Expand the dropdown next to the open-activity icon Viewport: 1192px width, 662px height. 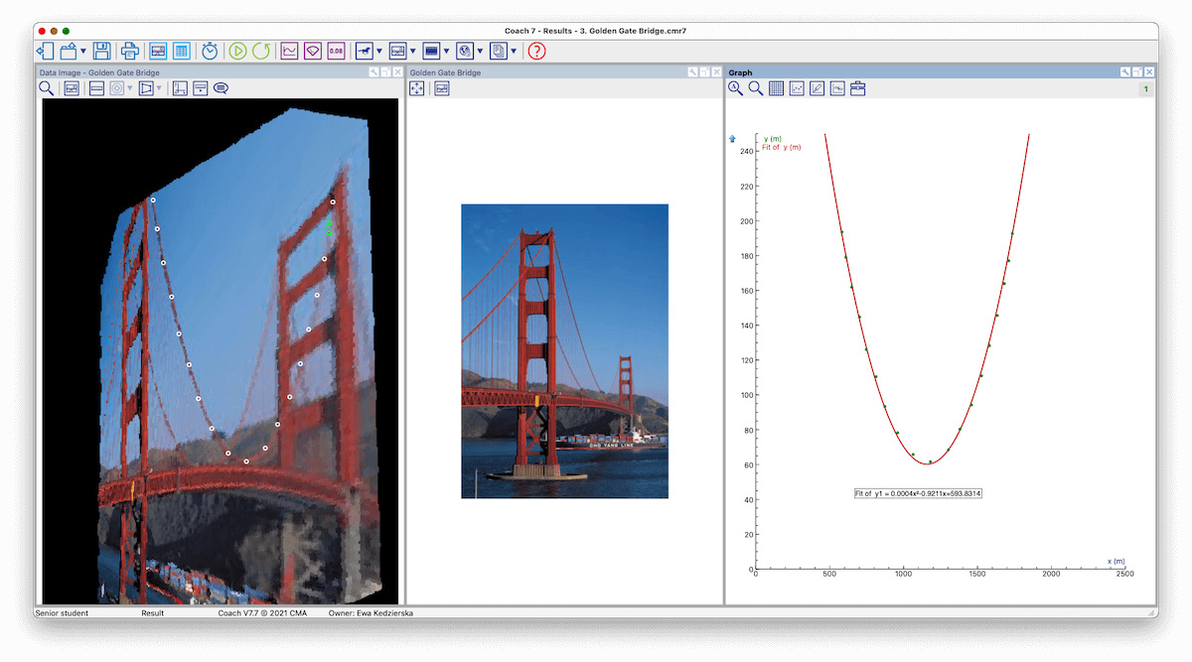(82, 50)
